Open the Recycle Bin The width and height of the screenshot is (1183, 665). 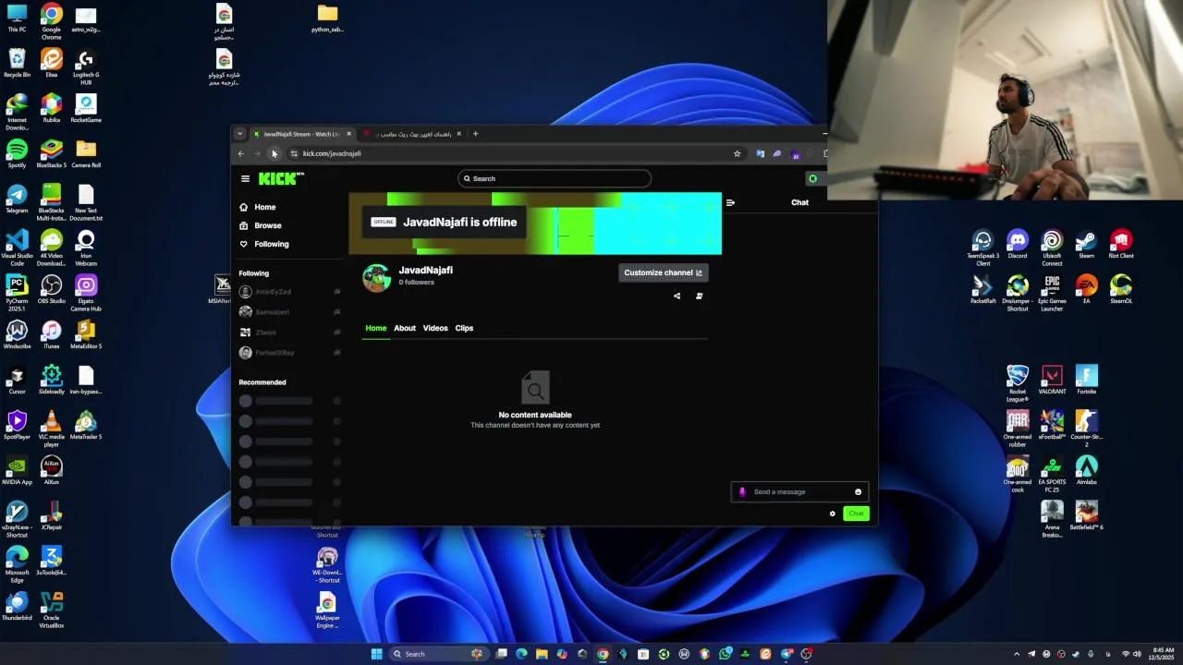click(17, 64)
